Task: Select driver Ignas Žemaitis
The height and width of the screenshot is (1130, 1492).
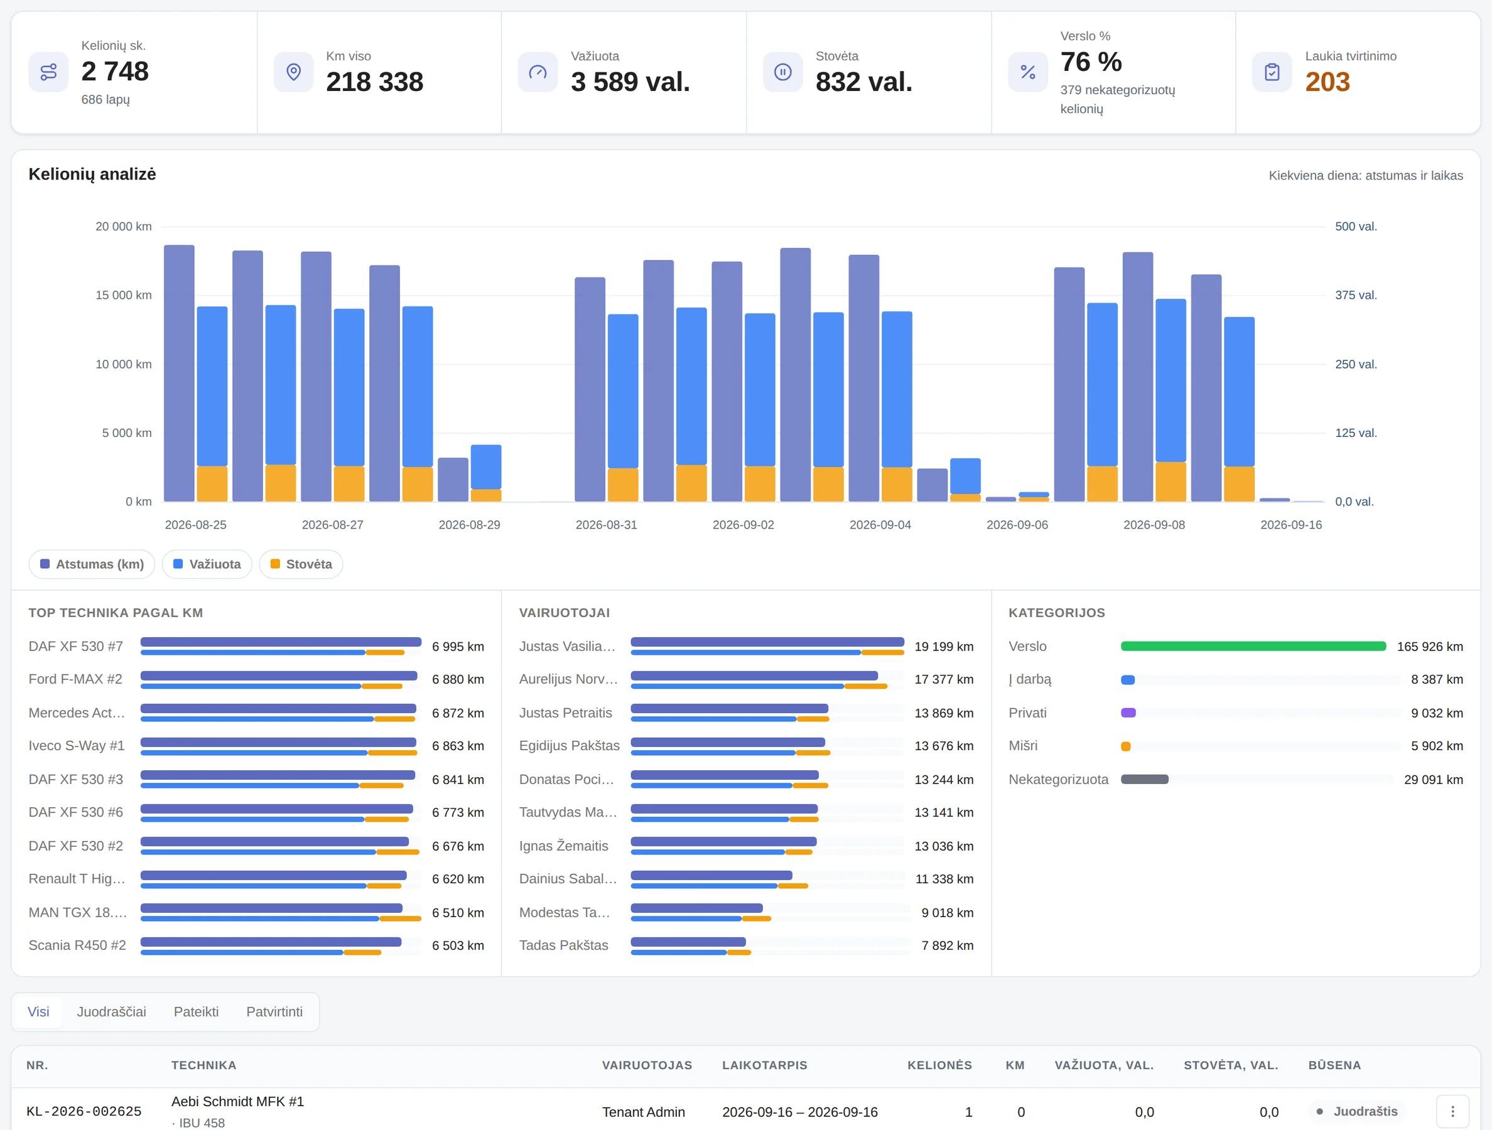Action: [x=746, y=846]
